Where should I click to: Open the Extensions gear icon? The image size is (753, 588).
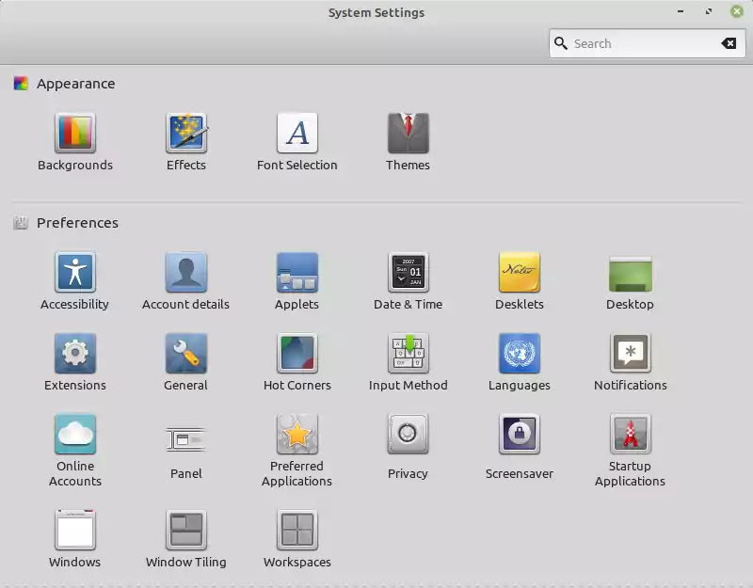coord(75,354)
